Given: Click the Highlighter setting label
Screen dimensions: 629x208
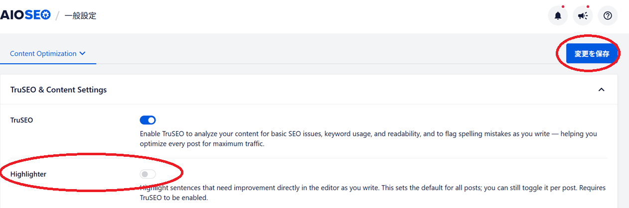Looking at the screenshot, I should pyautogui.click(x=28, y=174).
